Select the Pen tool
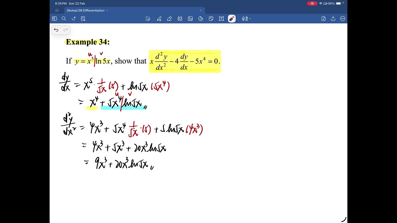 (159, 19)
